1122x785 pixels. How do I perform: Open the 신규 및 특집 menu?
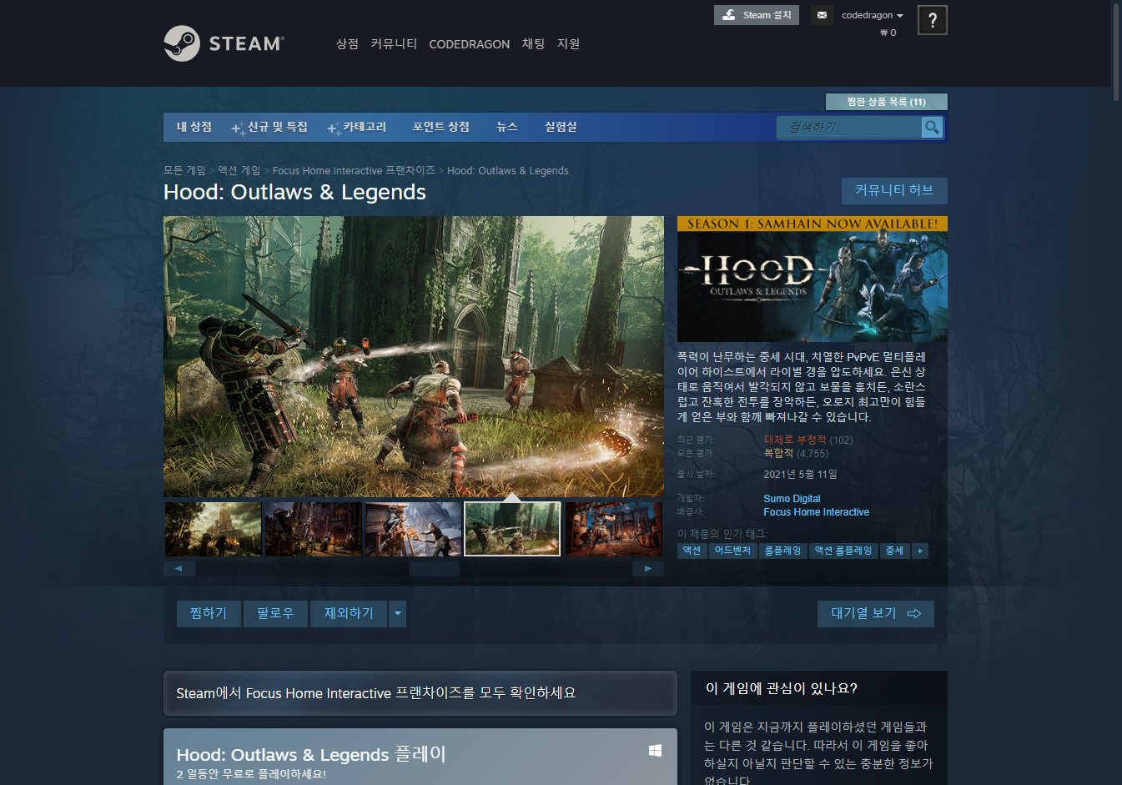coord(269,127)
